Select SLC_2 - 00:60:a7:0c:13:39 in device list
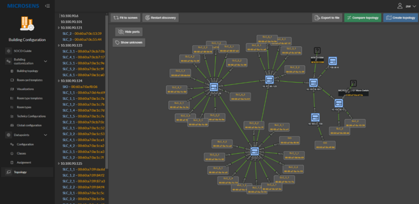The height and width of the screenshot is (204, 419). coord(82,34)
